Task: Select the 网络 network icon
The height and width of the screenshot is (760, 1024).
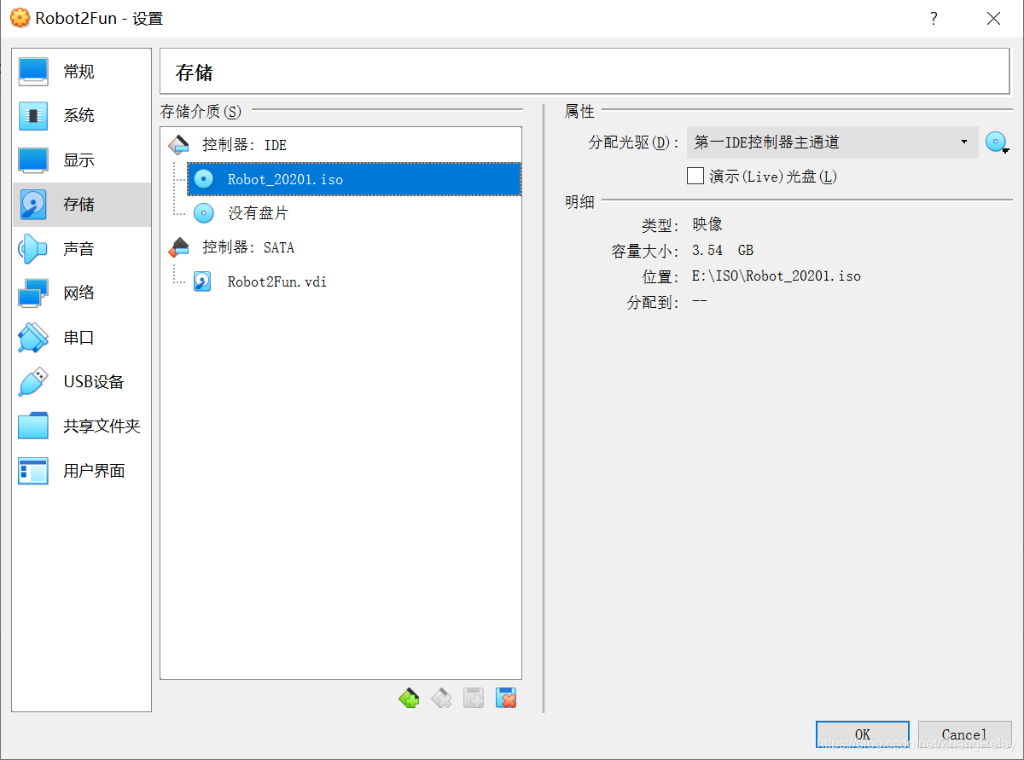Action: (33, 293)
